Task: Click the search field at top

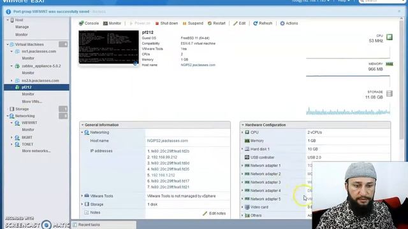Action: click(382, 1)
